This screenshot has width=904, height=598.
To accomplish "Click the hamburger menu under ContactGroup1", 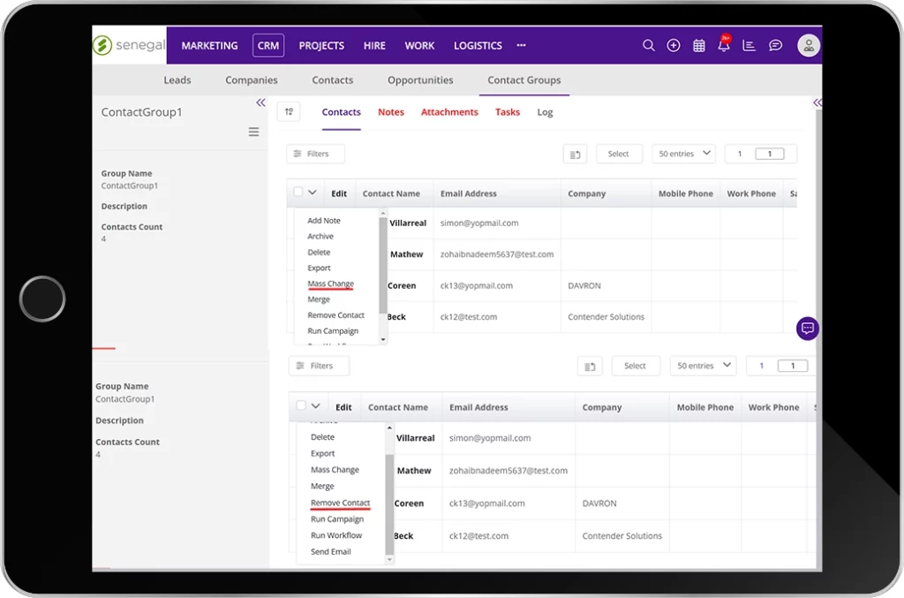I will click(x=253, y=132).
